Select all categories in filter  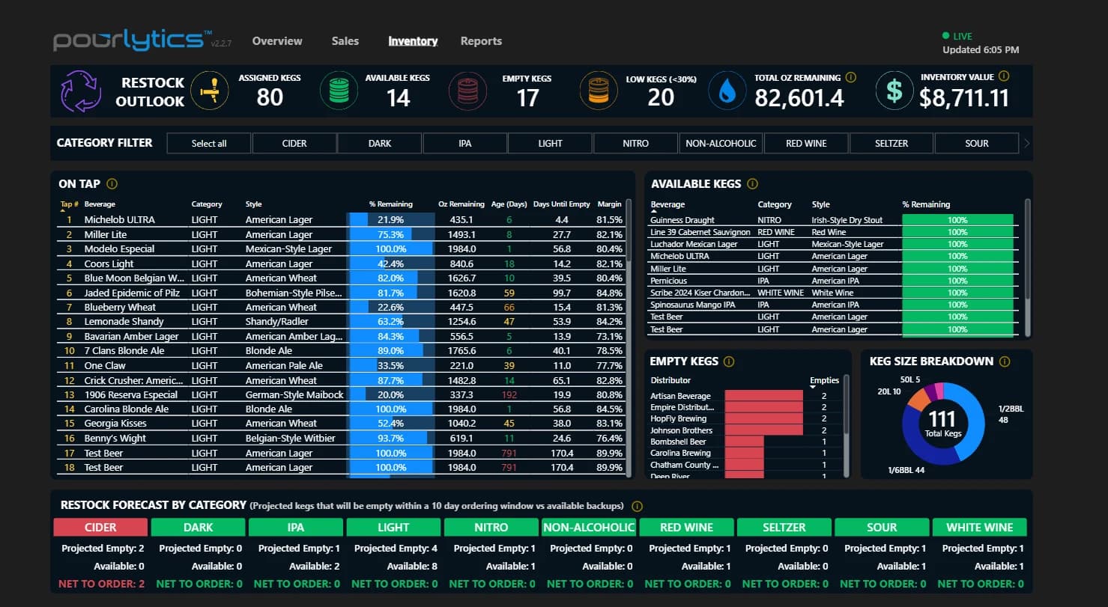209,143
